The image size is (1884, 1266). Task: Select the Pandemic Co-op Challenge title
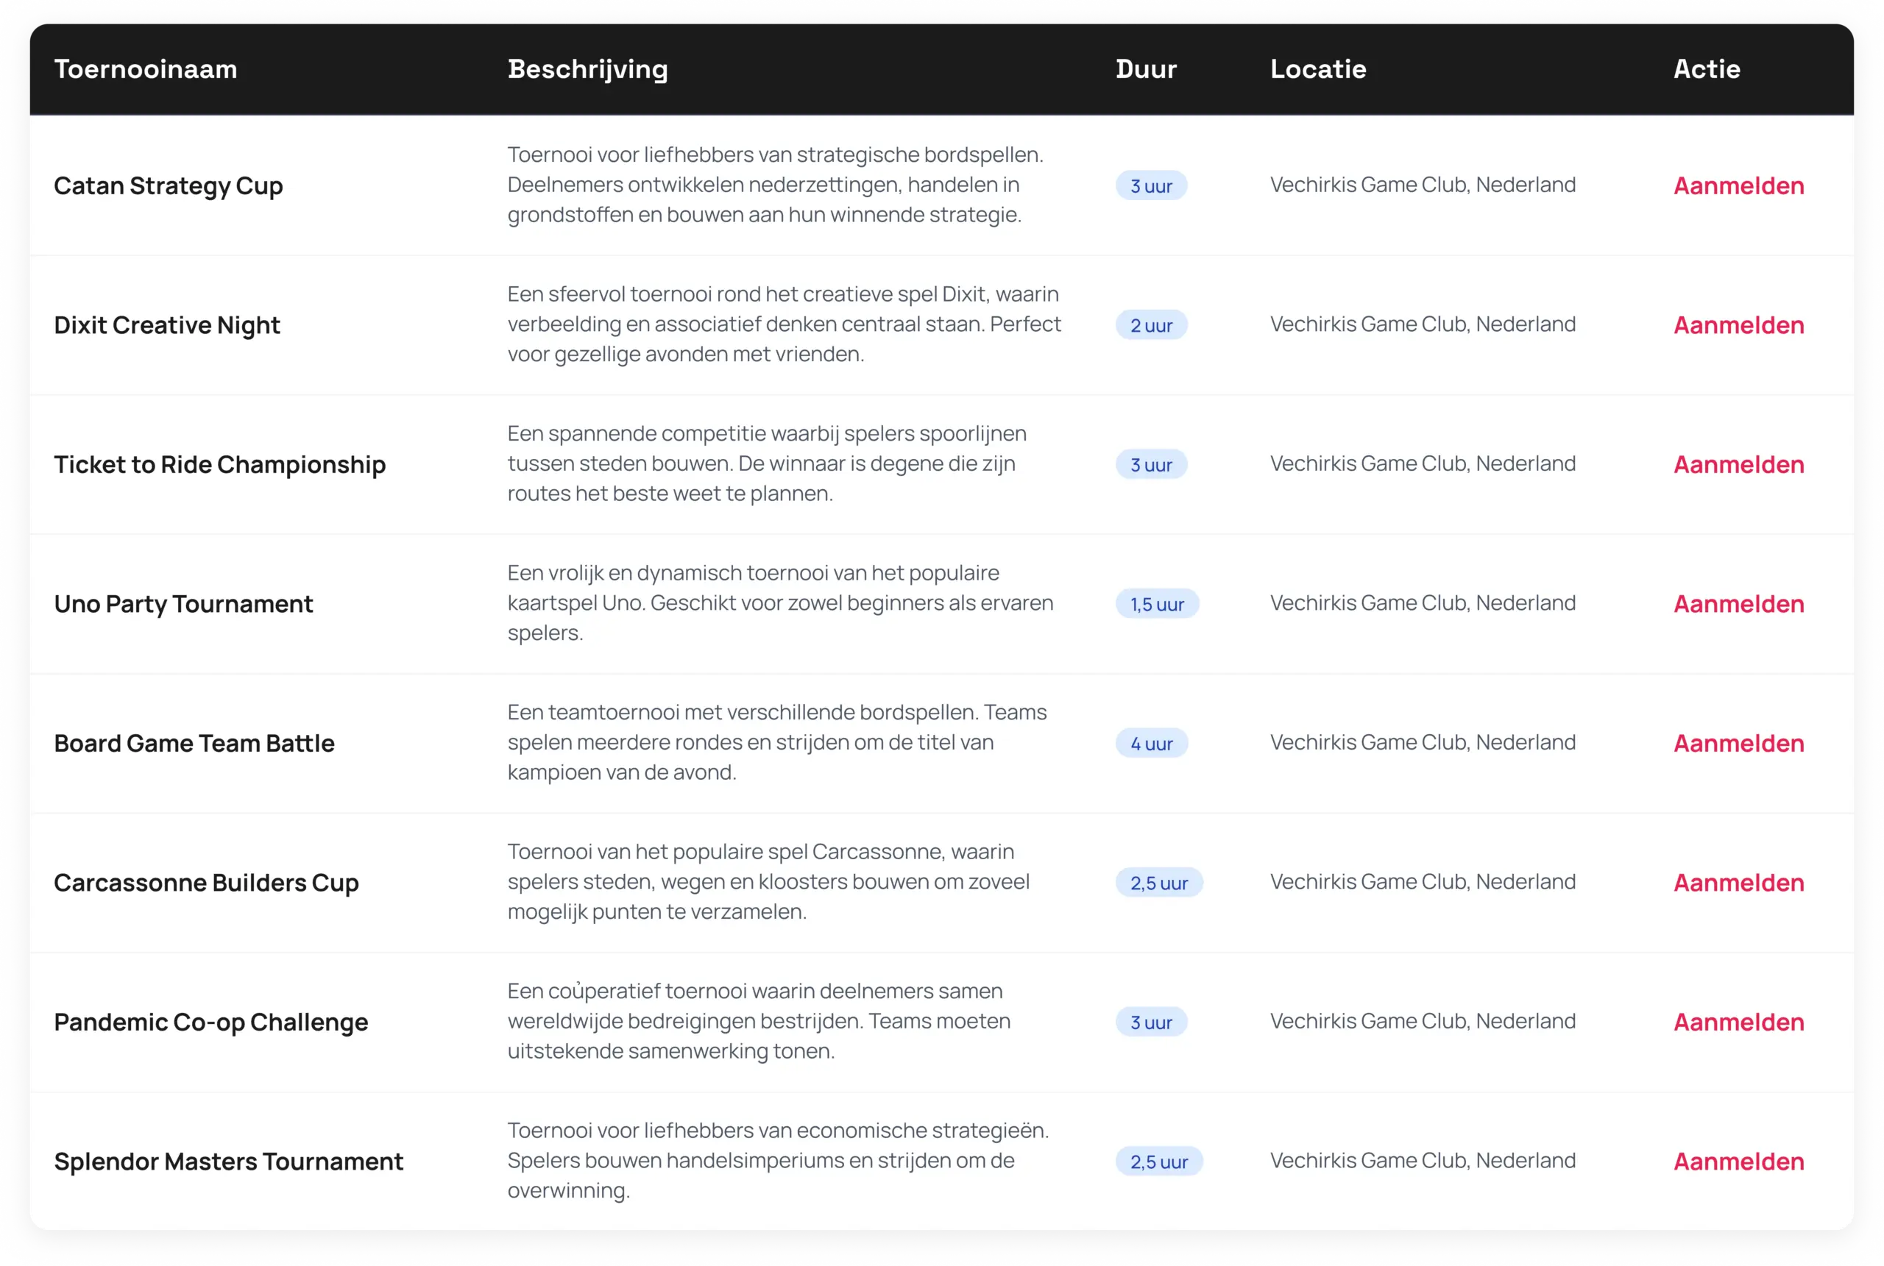click(x=210, y=1023)
